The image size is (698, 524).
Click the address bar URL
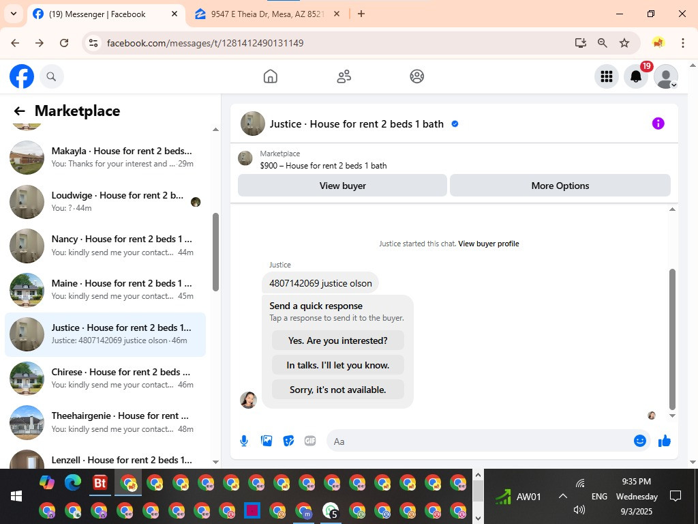205,43
